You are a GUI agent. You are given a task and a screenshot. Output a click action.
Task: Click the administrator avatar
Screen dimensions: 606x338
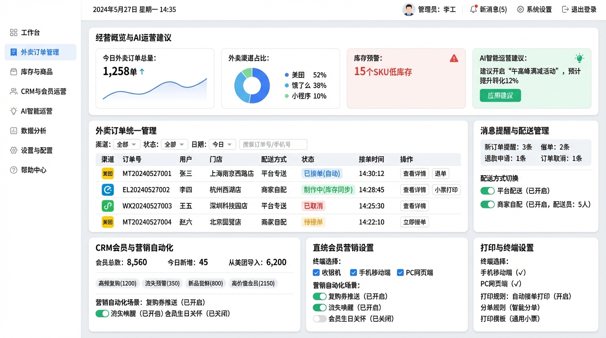pos(409,9)
